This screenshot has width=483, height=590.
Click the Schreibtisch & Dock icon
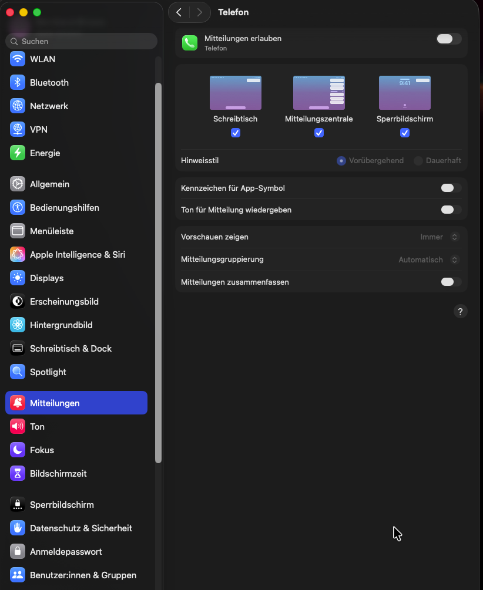point(17,349)
